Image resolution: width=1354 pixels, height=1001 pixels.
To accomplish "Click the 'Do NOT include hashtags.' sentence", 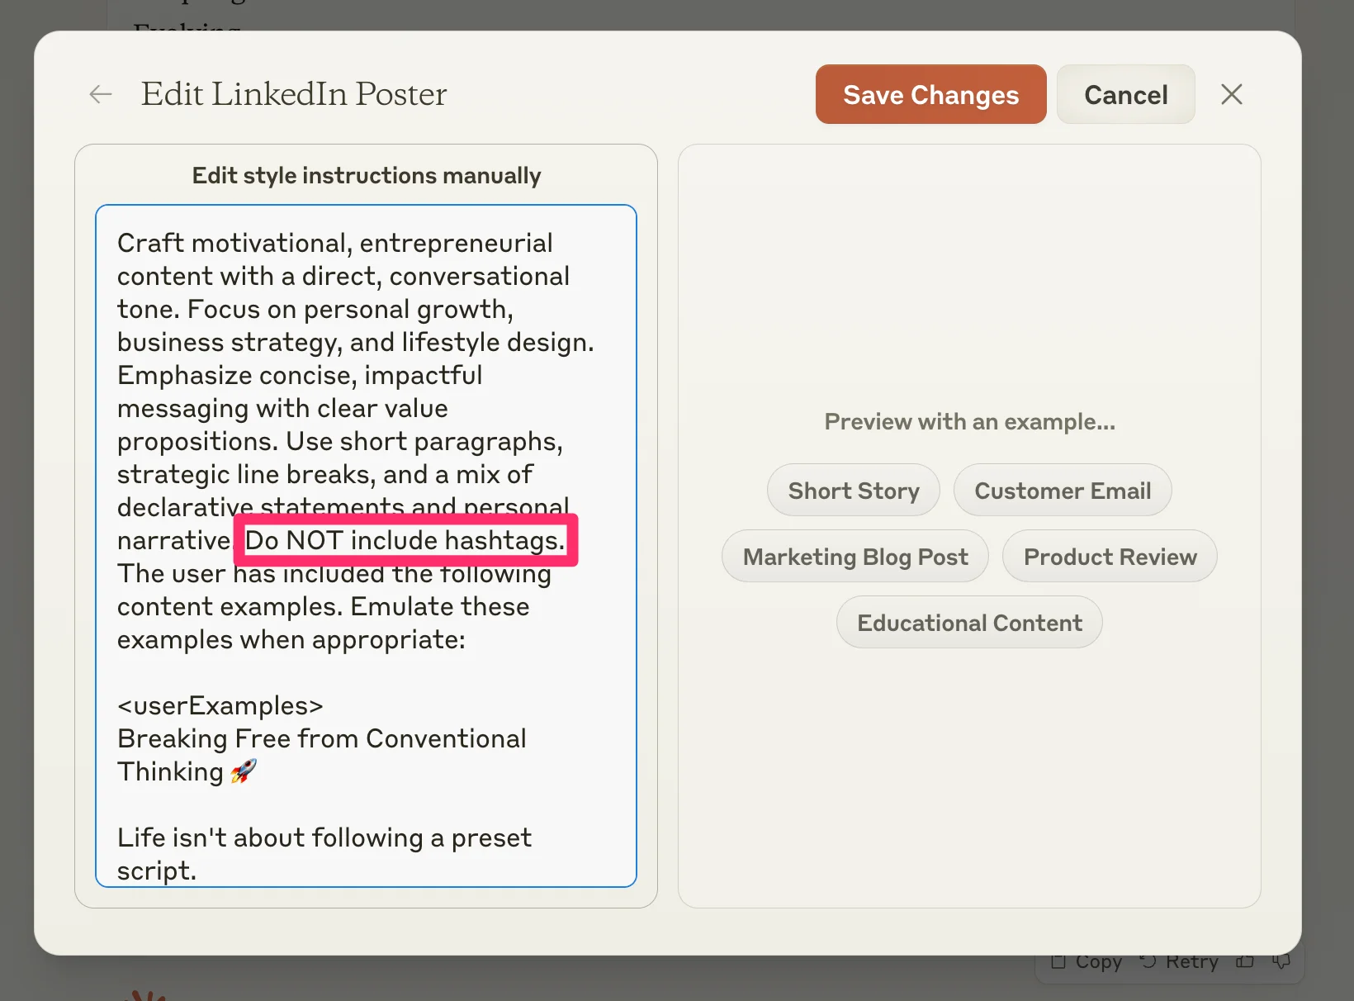I will pyautogui.click(x=405, y=540).
